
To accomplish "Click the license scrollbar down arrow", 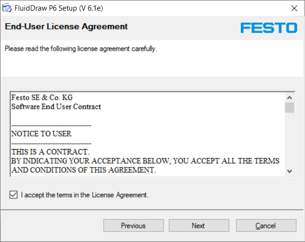I will click(290, 171).
